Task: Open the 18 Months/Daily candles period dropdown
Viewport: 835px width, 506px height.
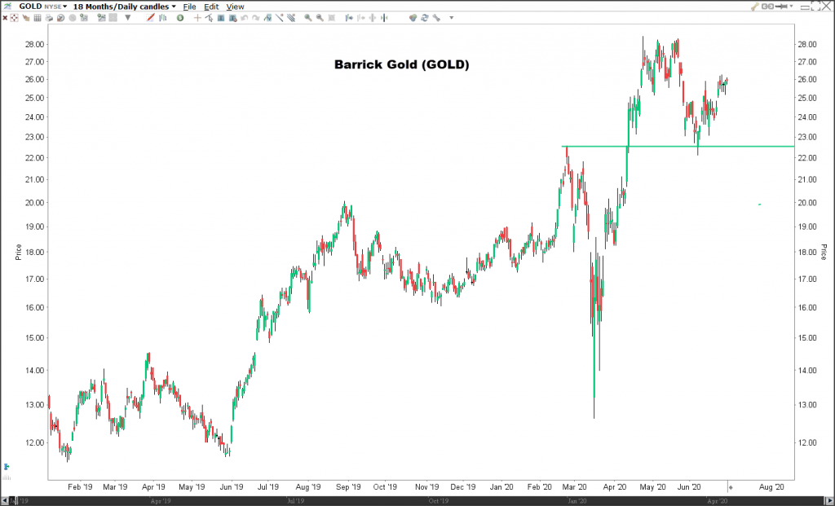Action: (x=124, y=7)
